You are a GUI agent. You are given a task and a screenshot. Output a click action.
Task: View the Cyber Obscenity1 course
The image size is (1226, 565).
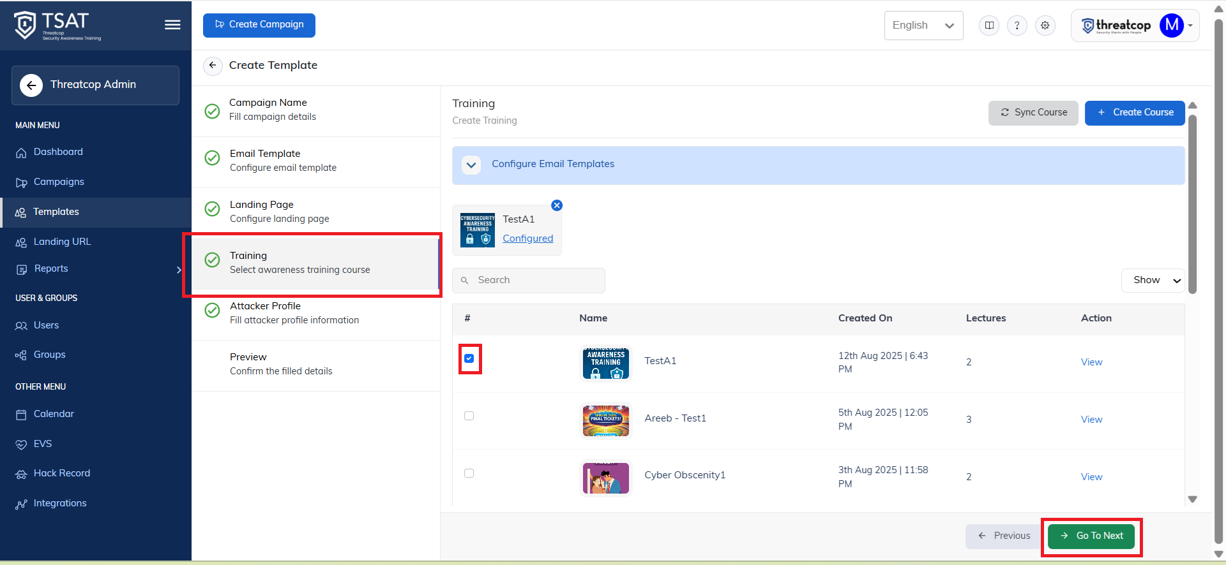1091,477
